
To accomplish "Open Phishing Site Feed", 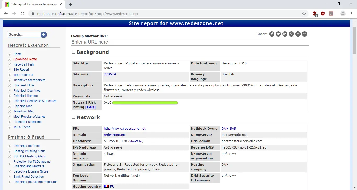I will click(26, 146).
